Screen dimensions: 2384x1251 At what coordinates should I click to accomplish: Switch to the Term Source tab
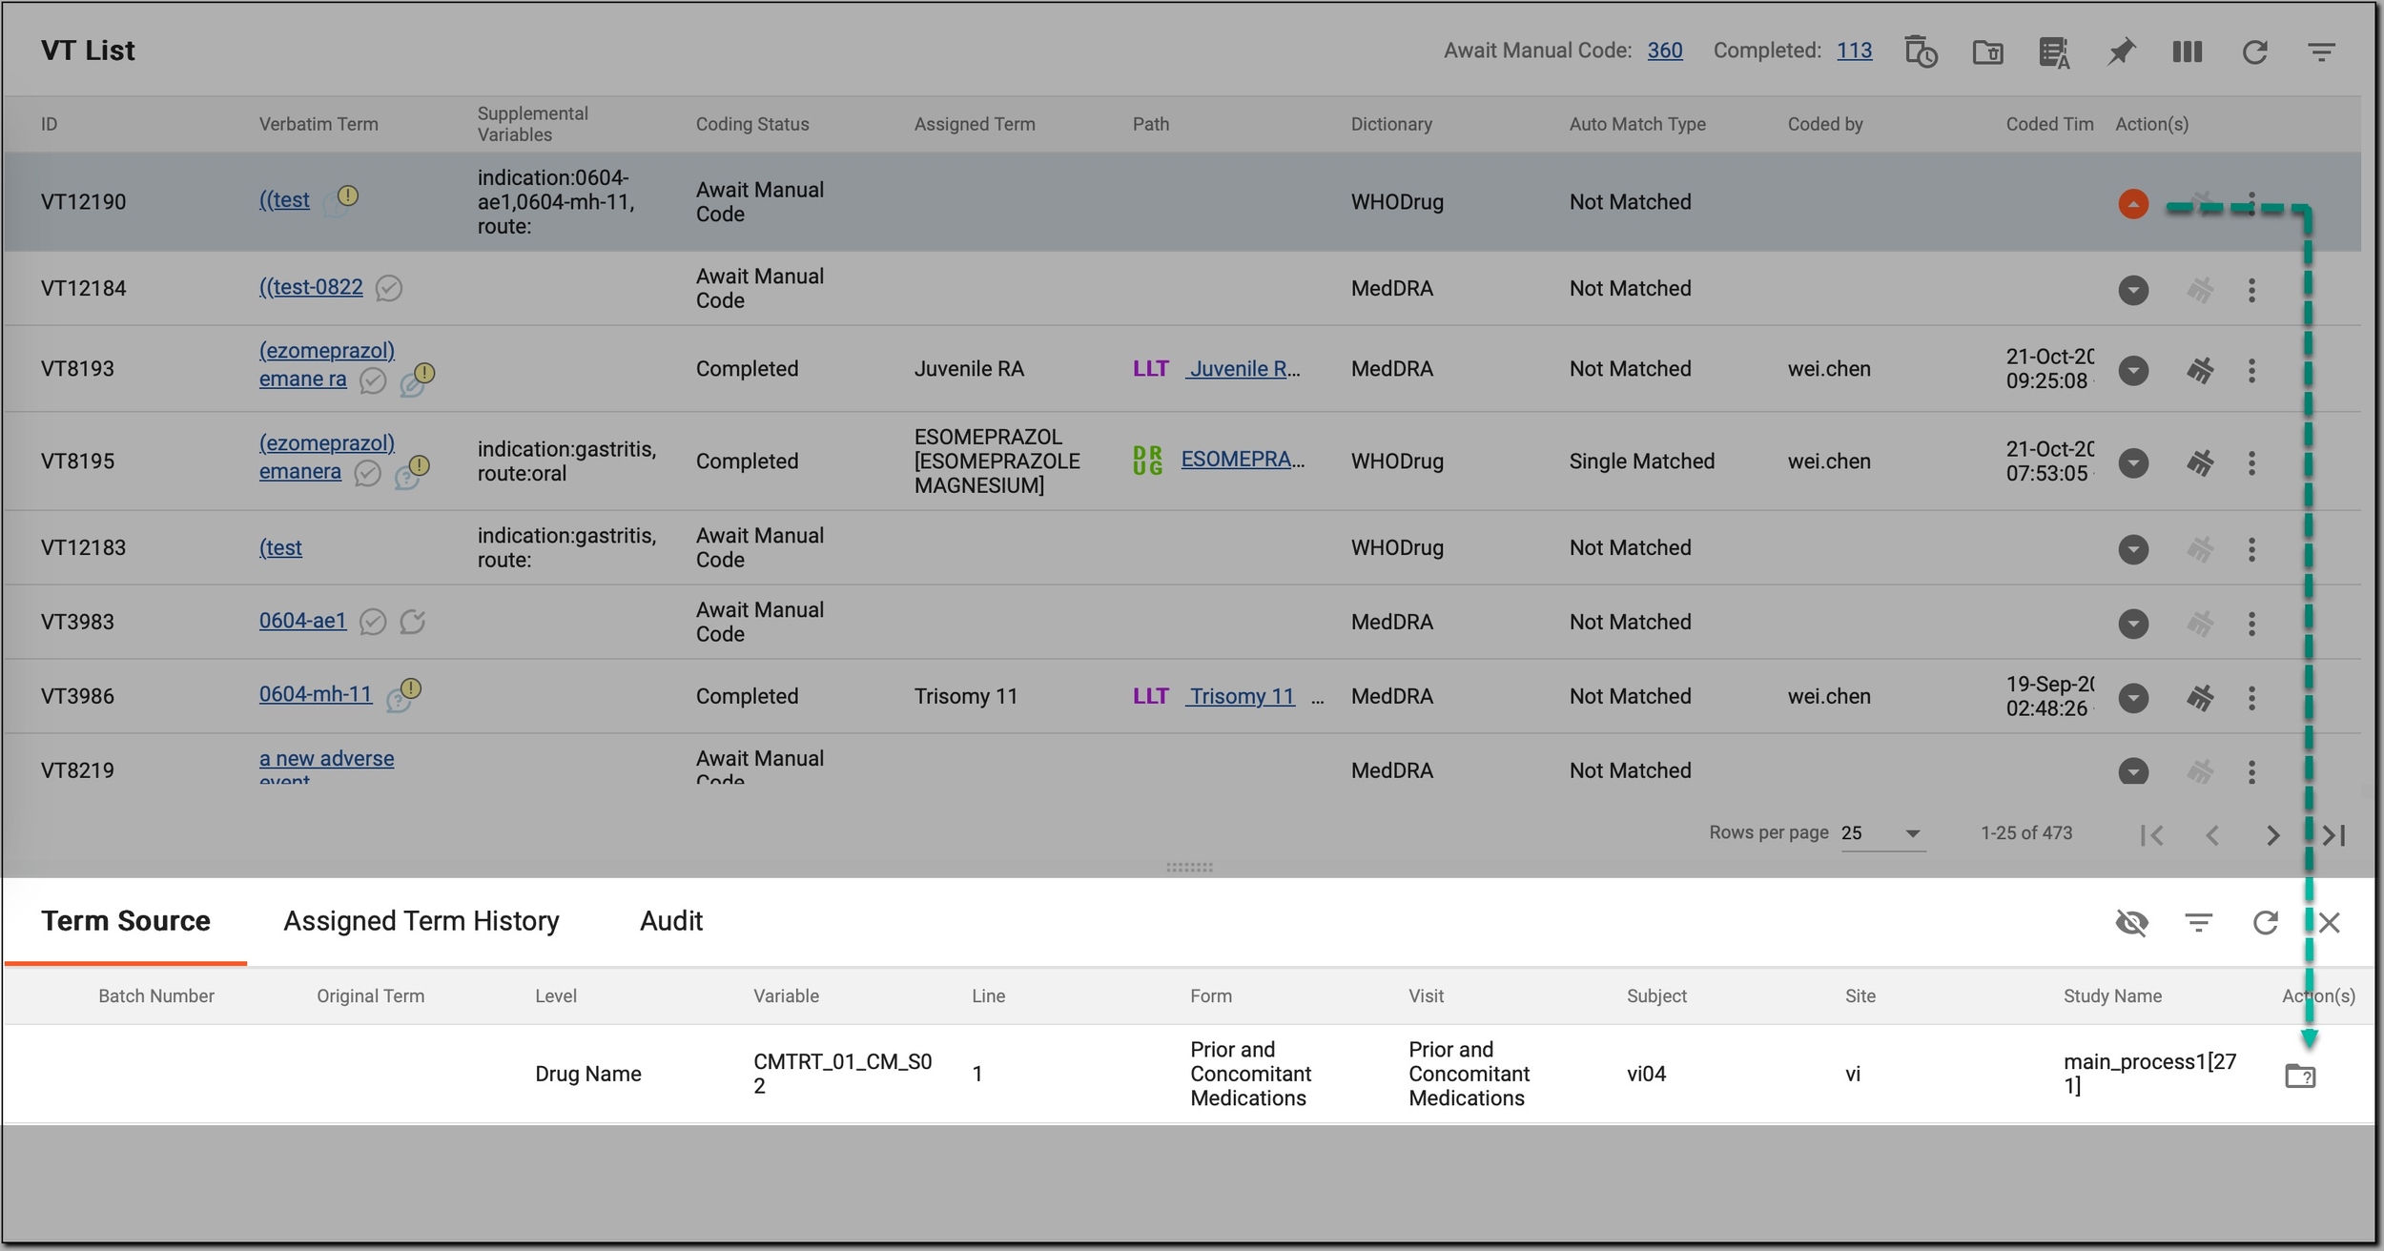point(126,921)
